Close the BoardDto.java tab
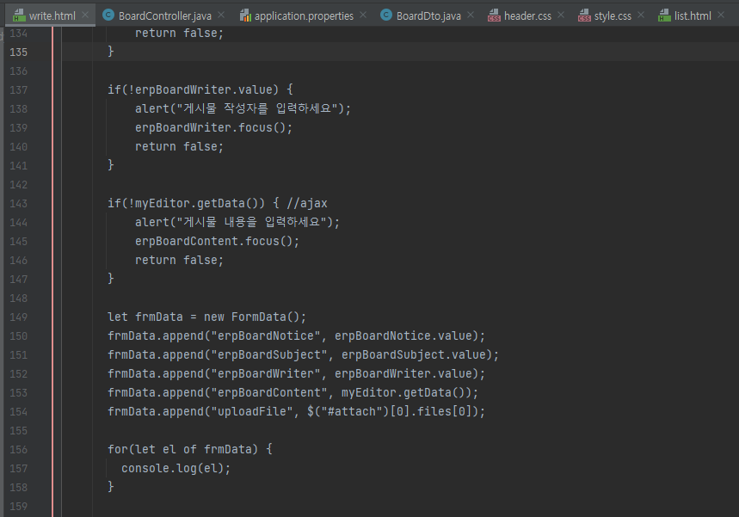The height and width of the screenshot is (517, 739). (471, 15)
